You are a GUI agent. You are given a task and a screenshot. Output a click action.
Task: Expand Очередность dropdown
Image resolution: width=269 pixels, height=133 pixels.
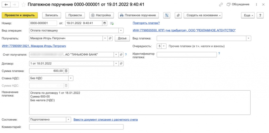(x=164, y=46)
